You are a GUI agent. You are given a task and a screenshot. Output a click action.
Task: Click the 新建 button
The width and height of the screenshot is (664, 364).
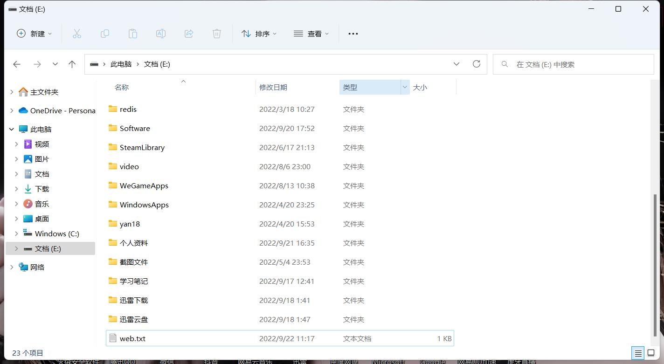coord(35,34)
